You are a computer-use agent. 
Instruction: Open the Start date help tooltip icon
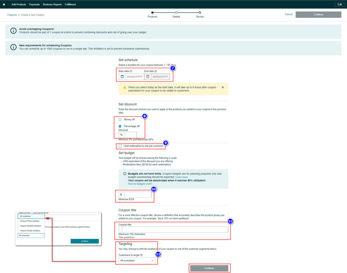tap(131, 71)
